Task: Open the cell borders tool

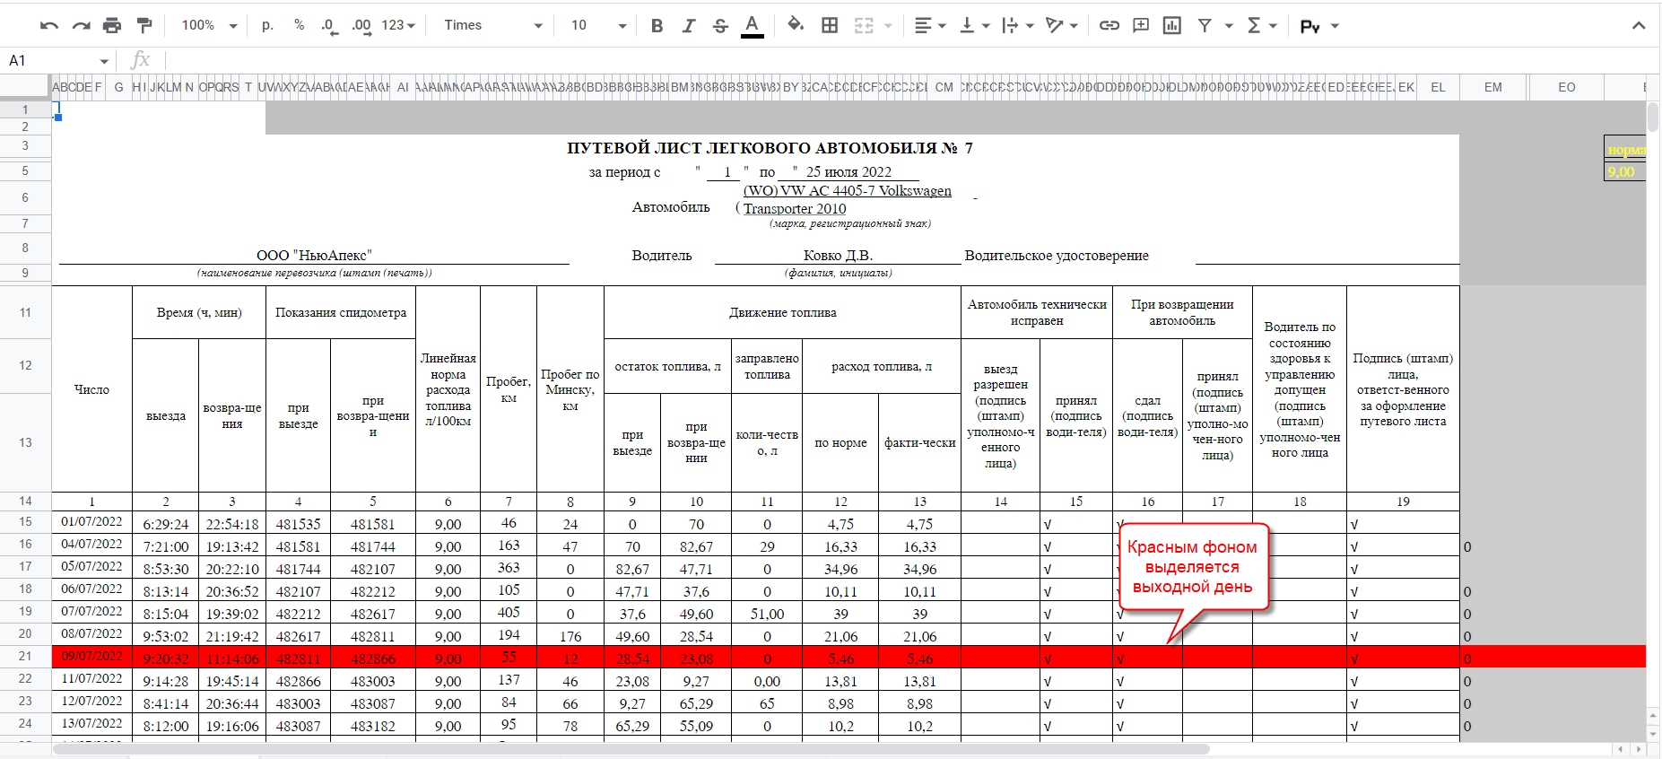Action: click(830, 25)
